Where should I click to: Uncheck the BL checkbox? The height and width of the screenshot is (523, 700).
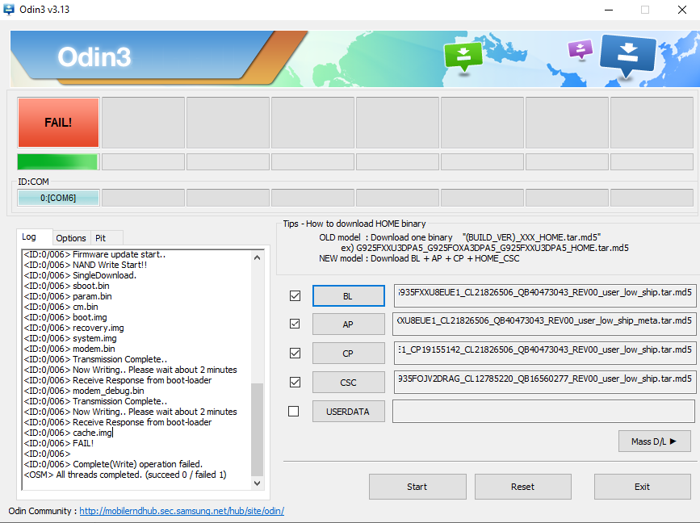(x=295, y=296)
